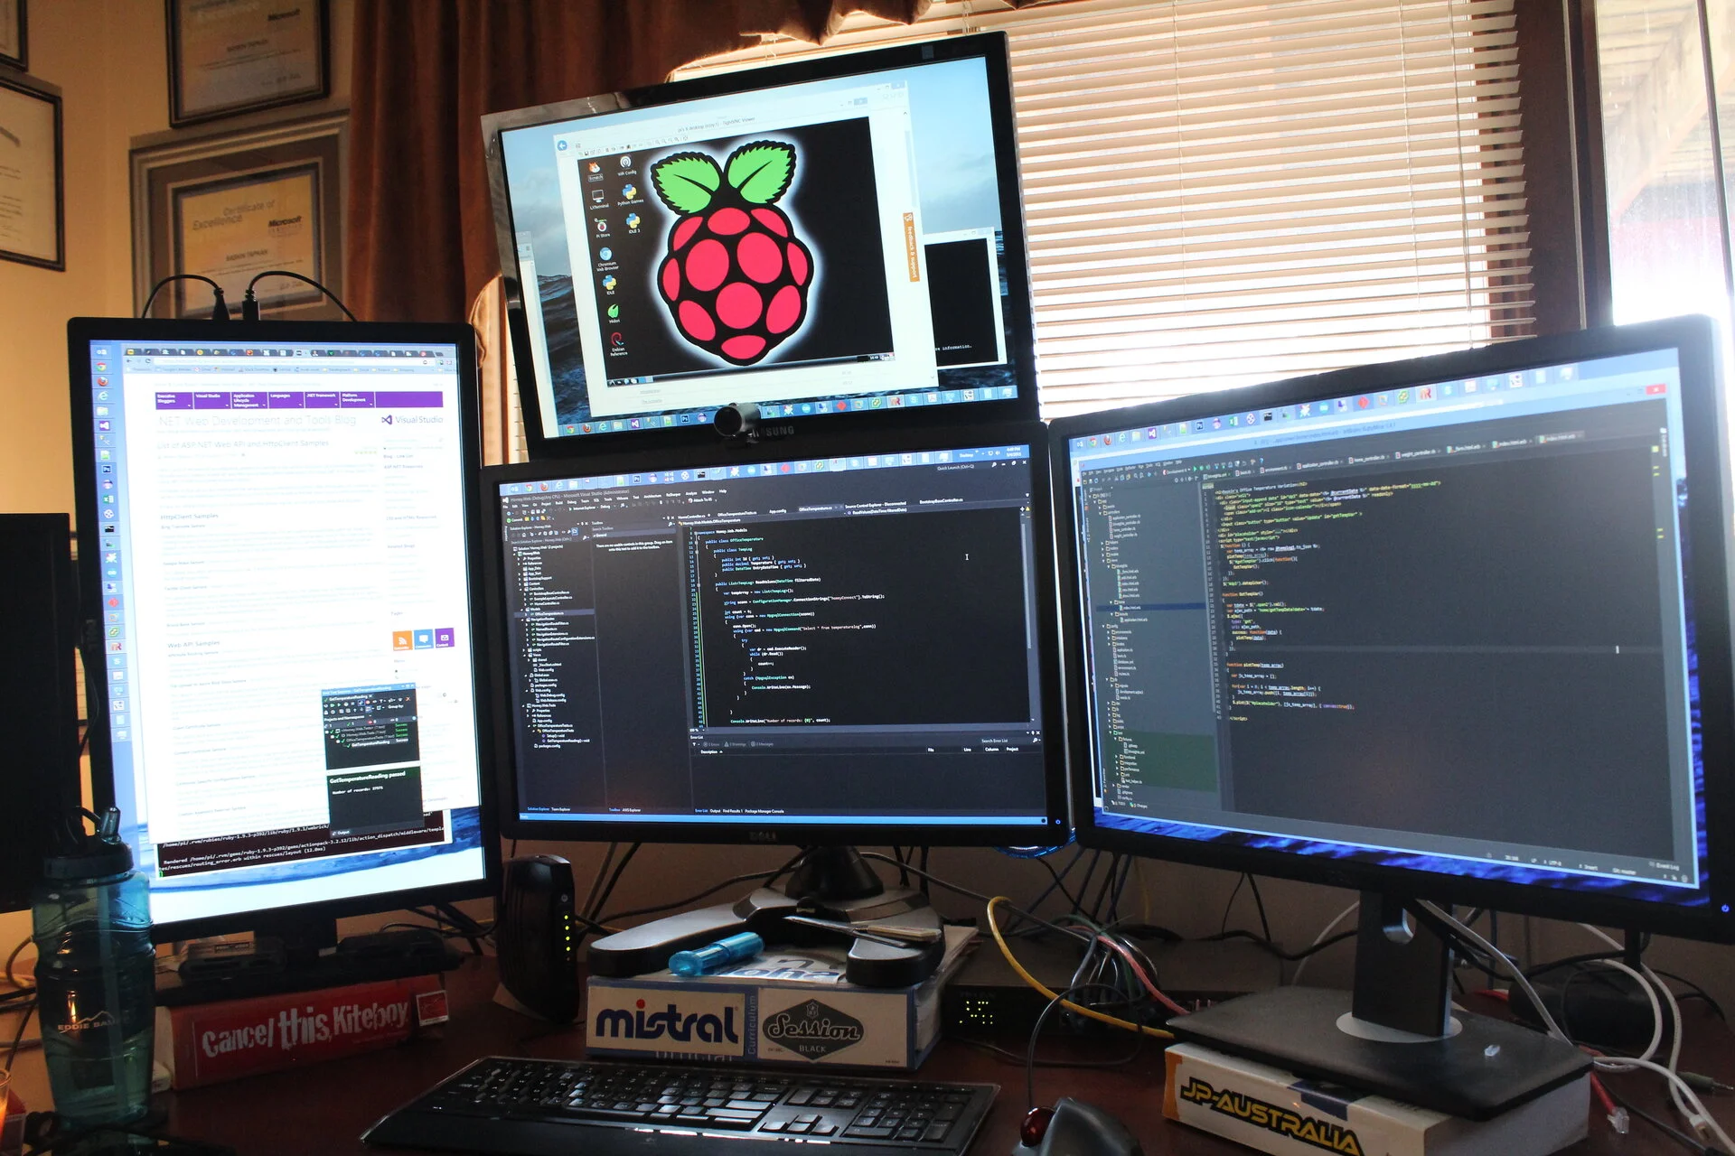Click the orange RSS feed tile
Screen dimensions: 1735x1156
coord(402,639)
